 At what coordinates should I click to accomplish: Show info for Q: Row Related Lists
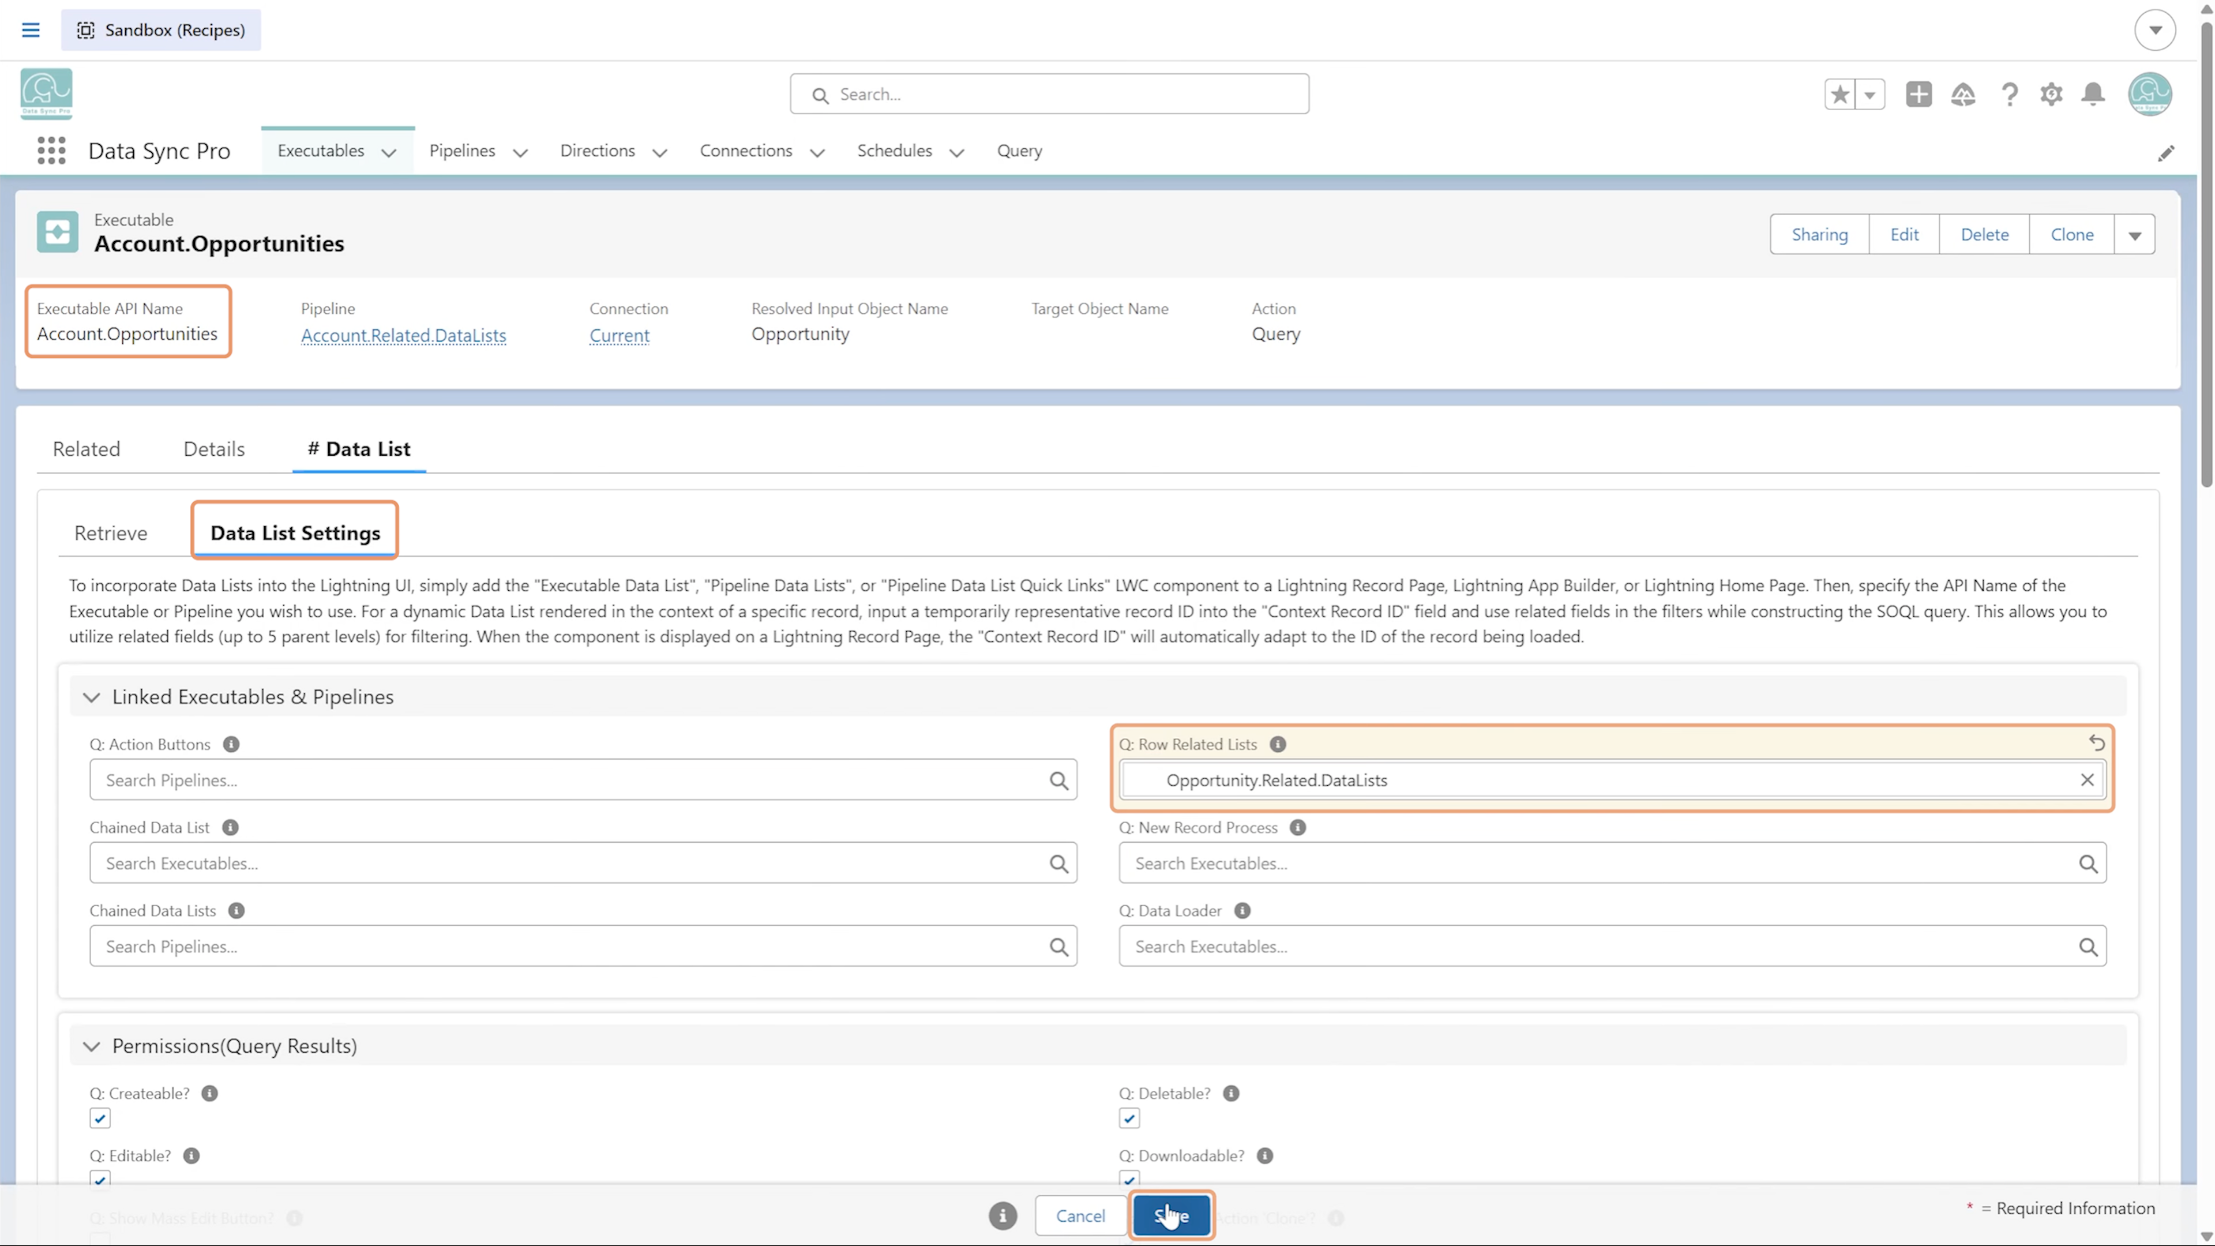coord(1278,744)
